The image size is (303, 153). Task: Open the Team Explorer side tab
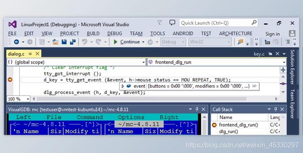(292, 104)
